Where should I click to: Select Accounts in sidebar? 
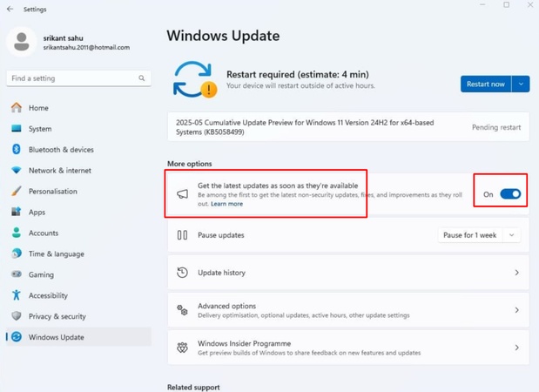pos(78,233)
